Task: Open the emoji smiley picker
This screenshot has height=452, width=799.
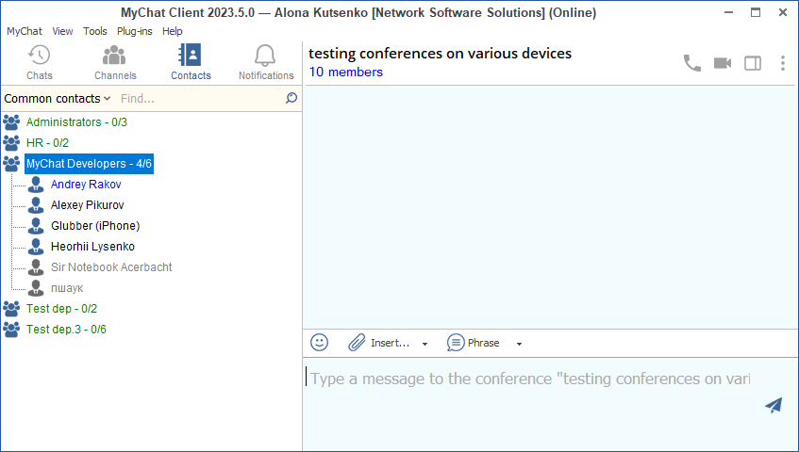Action: click(x=320, y=343)
